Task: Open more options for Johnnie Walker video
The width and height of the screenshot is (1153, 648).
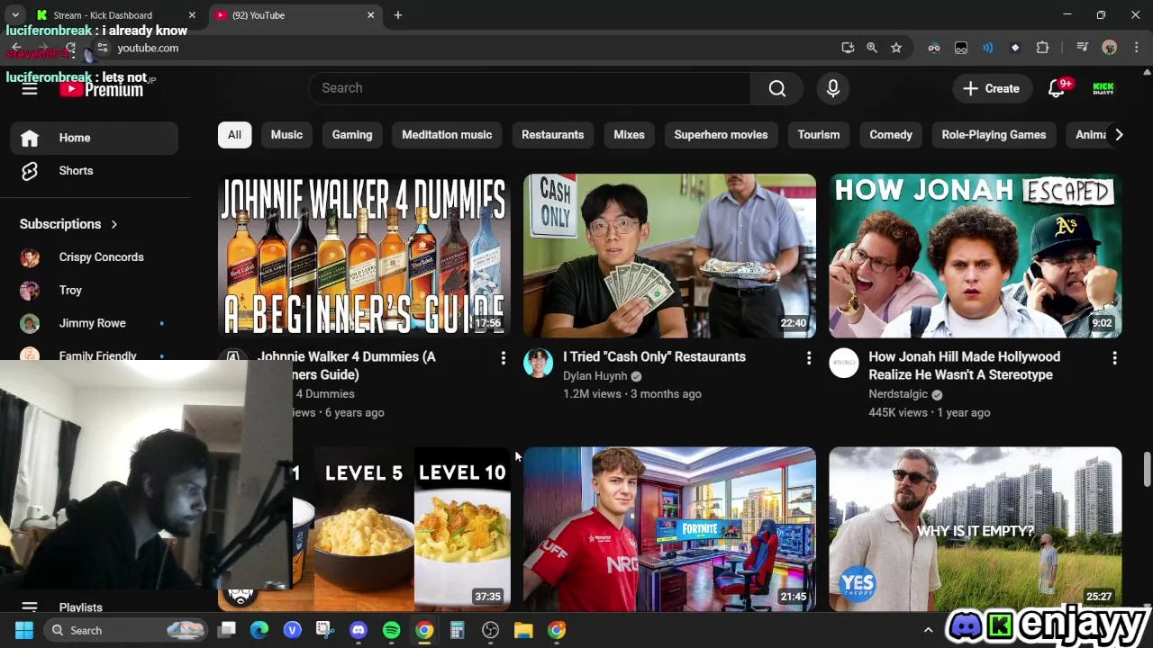Action: pyautogui.click(x=503, y=358)
